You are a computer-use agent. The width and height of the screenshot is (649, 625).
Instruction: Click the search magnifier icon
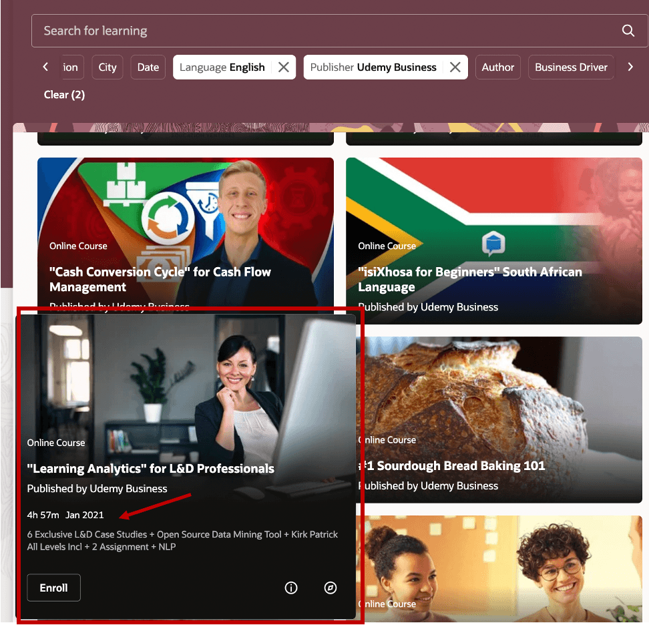point(628,31)
